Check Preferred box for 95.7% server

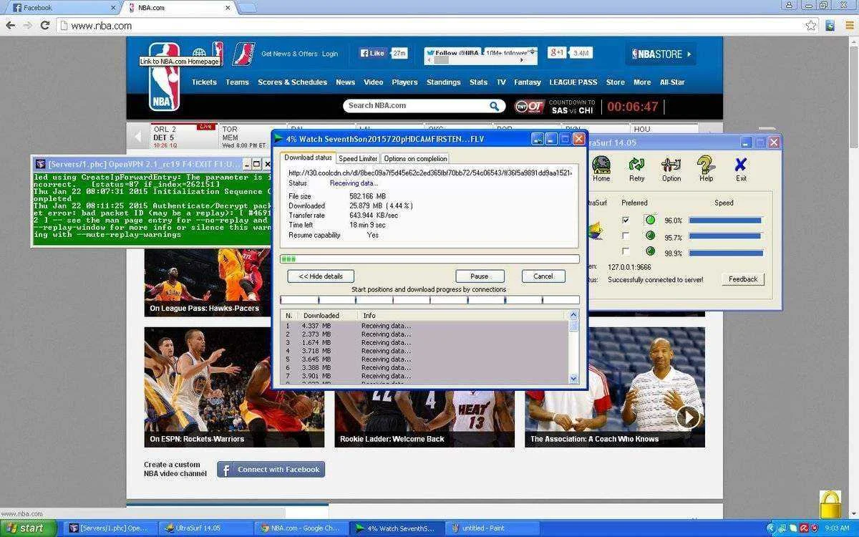(626, 236)
